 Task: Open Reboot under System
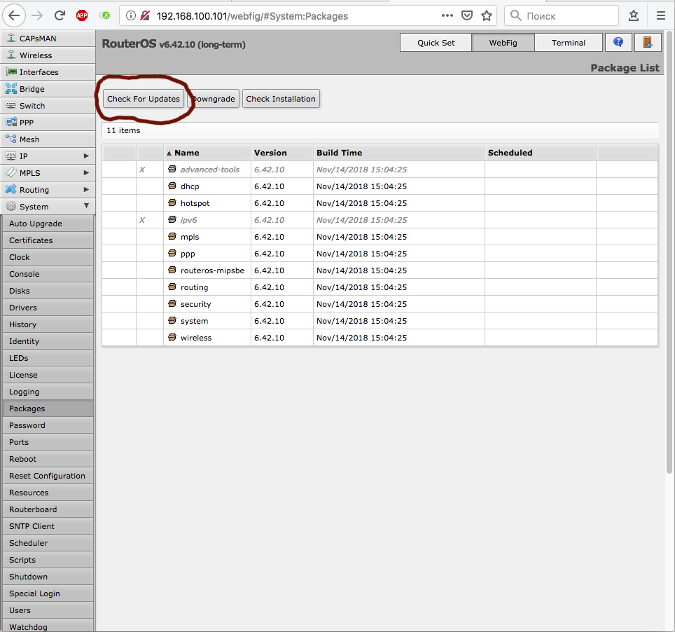[x=48, y=459]
